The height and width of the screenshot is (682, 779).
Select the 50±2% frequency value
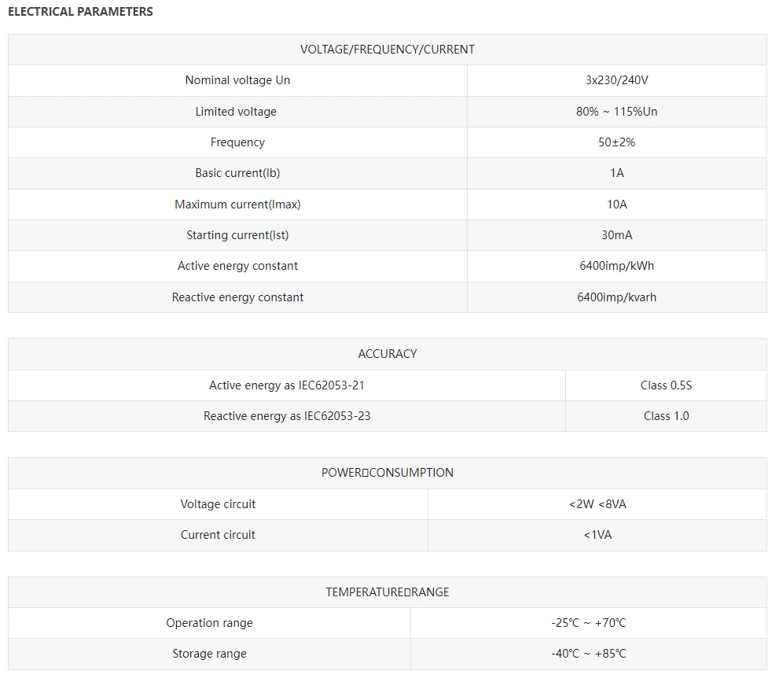coord(616,142)
